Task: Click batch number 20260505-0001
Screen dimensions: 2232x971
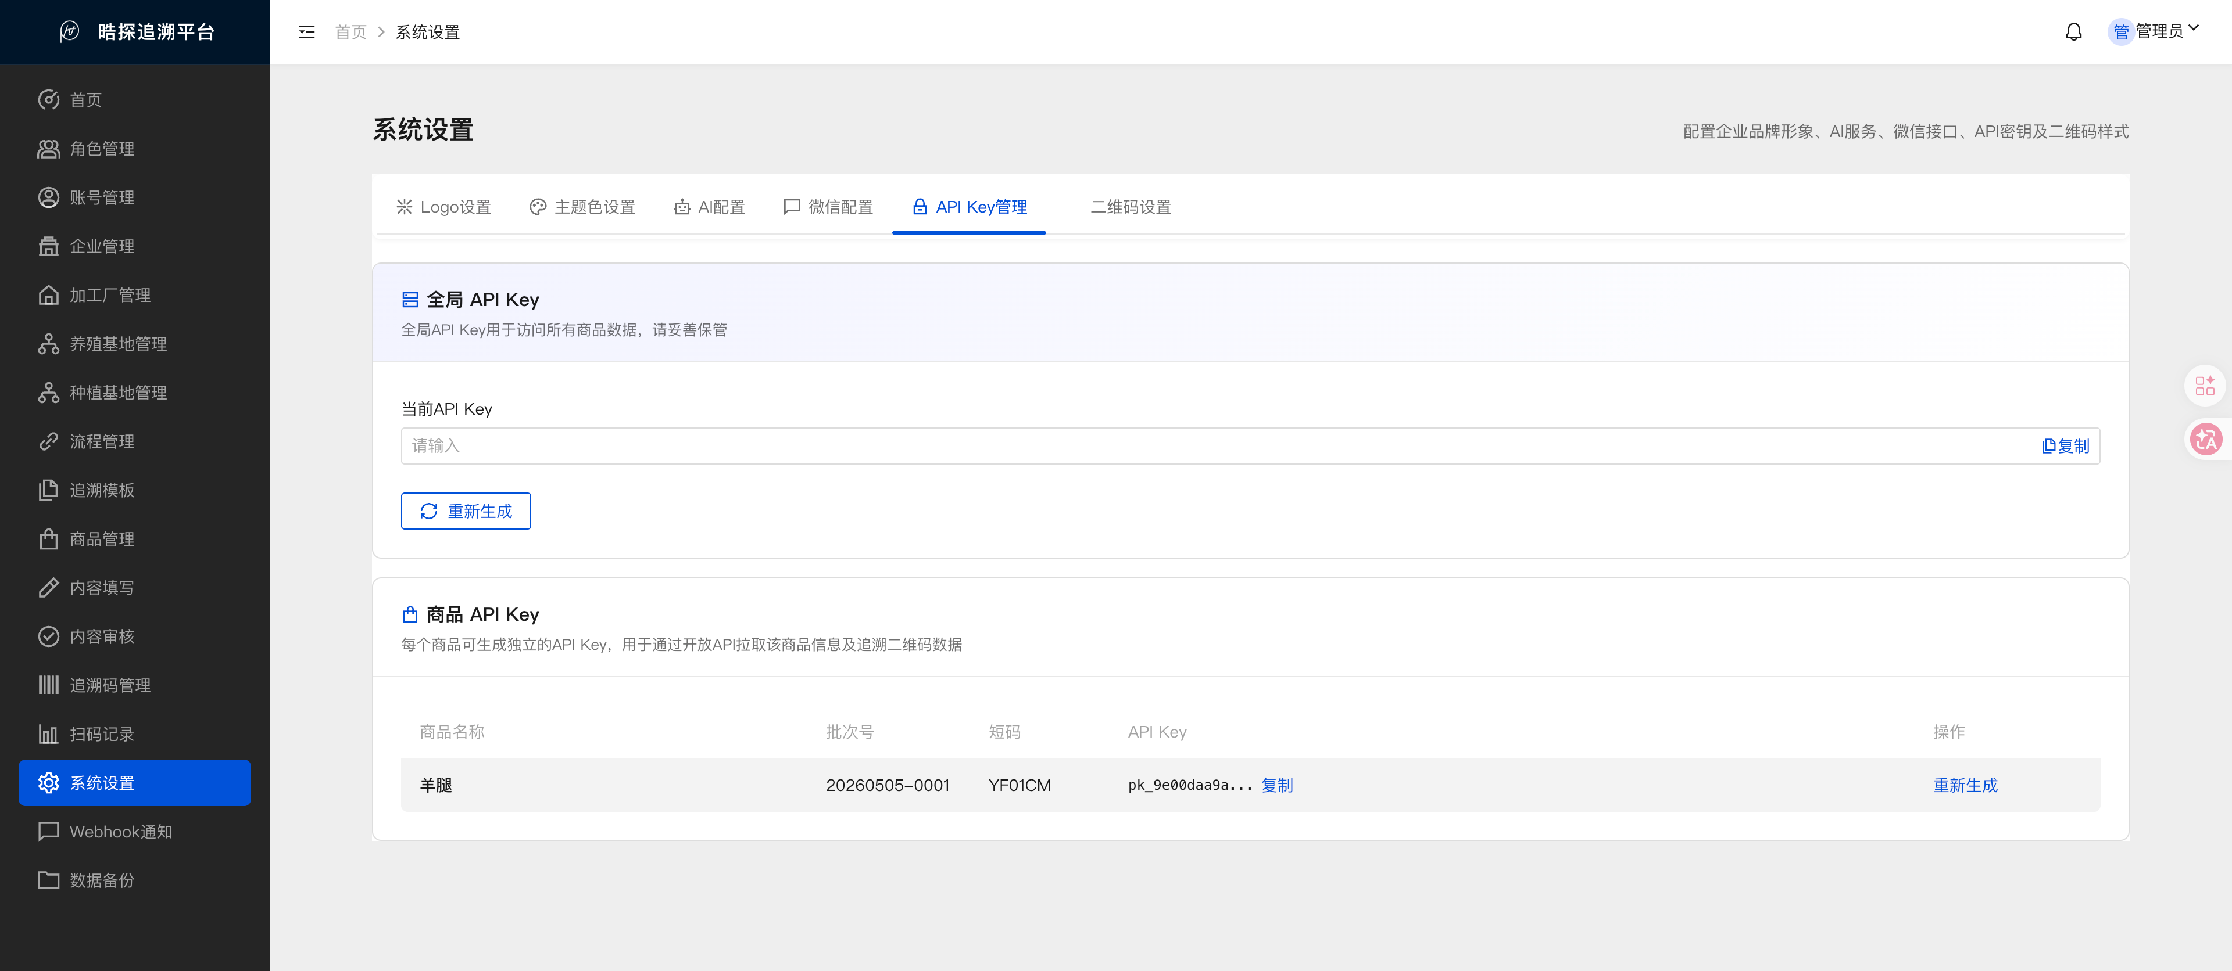Action: pyautogui.click(x=887, y=785)
